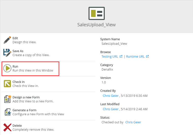This screenshot has width=193, height=135.
Task: Open the Runtime URL link
Action: [135, 56]
